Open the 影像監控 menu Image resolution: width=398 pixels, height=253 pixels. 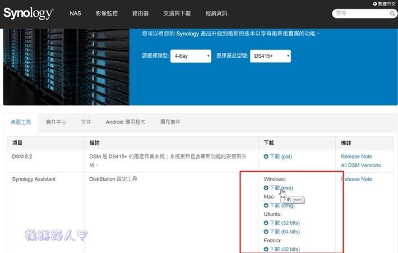click(x=107, y=13)
